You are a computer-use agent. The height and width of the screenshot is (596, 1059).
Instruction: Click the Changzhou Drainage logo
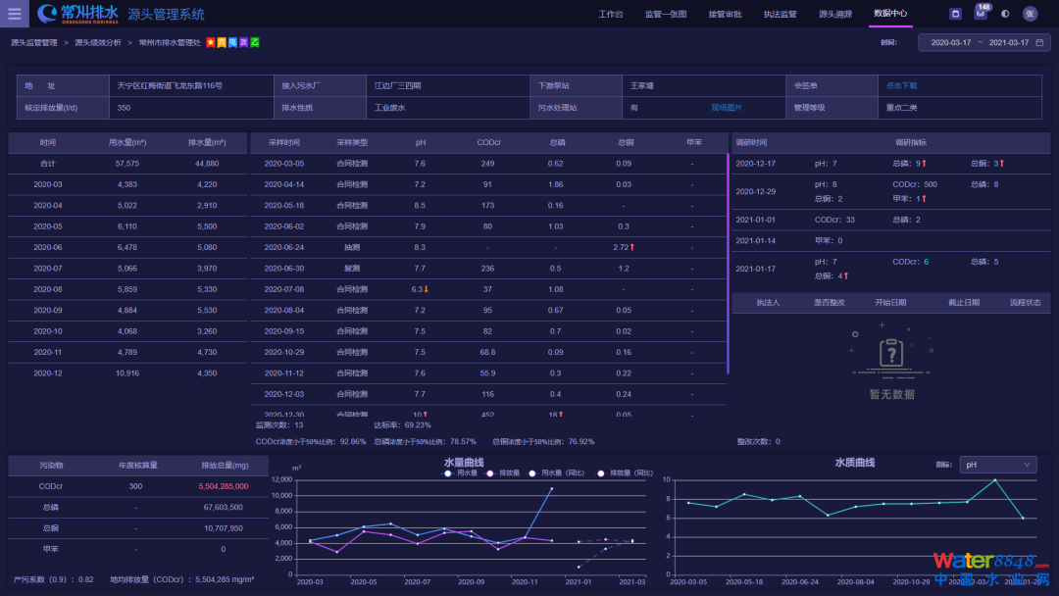click(x=78, y=14)
